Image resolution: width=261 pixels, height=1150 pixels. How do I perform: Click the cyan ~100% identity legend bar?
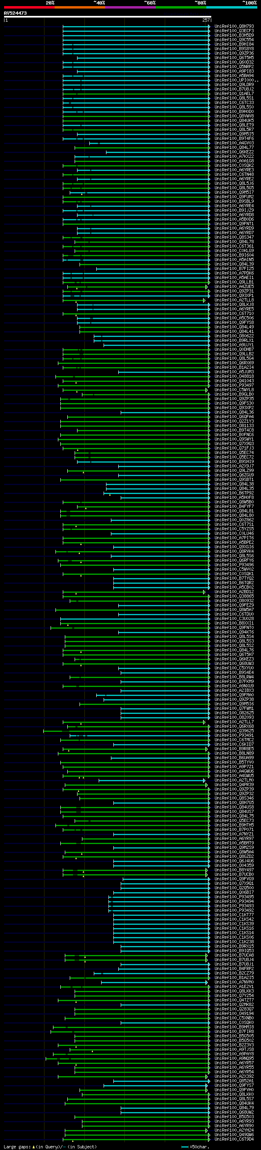click(232, 7)
